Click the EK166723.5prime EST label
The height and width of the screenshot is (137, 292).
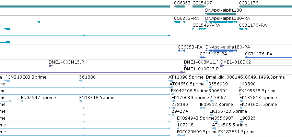click(228, 111)
